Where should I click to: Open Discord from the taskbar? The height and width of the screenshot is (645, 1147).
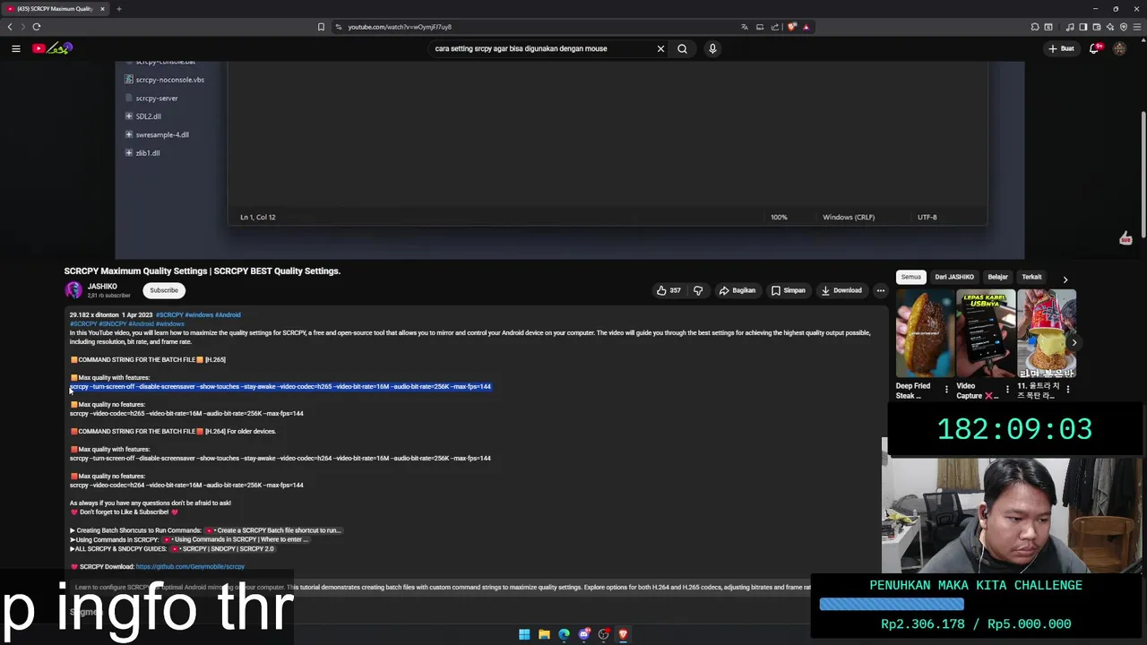(x=583, y=634)
